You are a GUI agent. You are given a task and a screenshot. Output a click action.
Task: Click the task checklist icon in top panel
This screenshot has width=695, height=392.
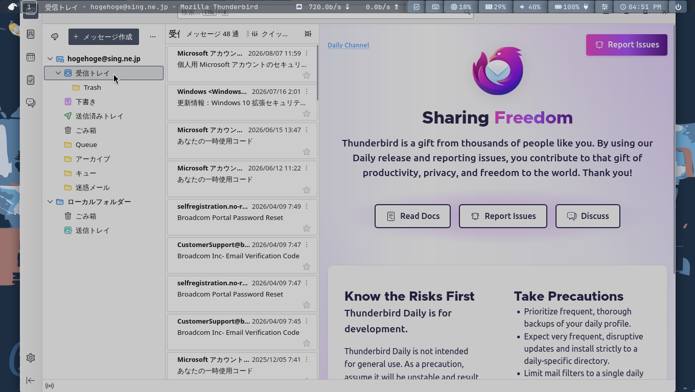pos(416,7)
